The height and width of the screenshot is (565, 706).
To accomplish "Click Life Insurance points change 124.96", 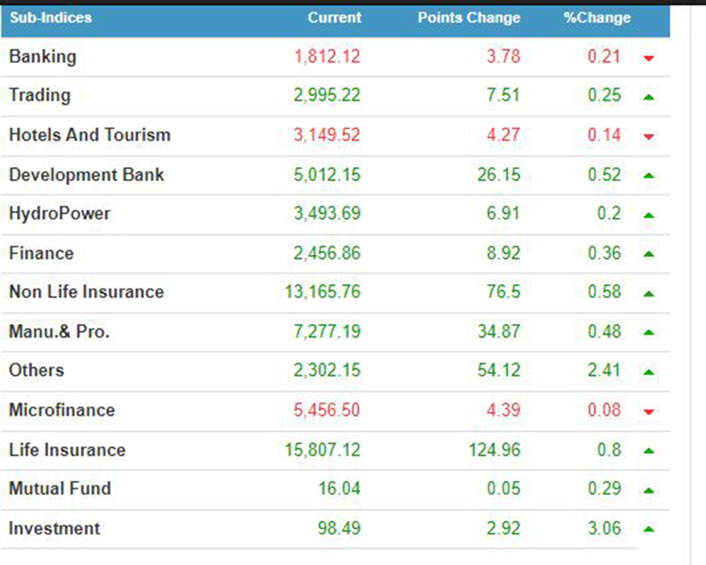I will pos(494,450).
